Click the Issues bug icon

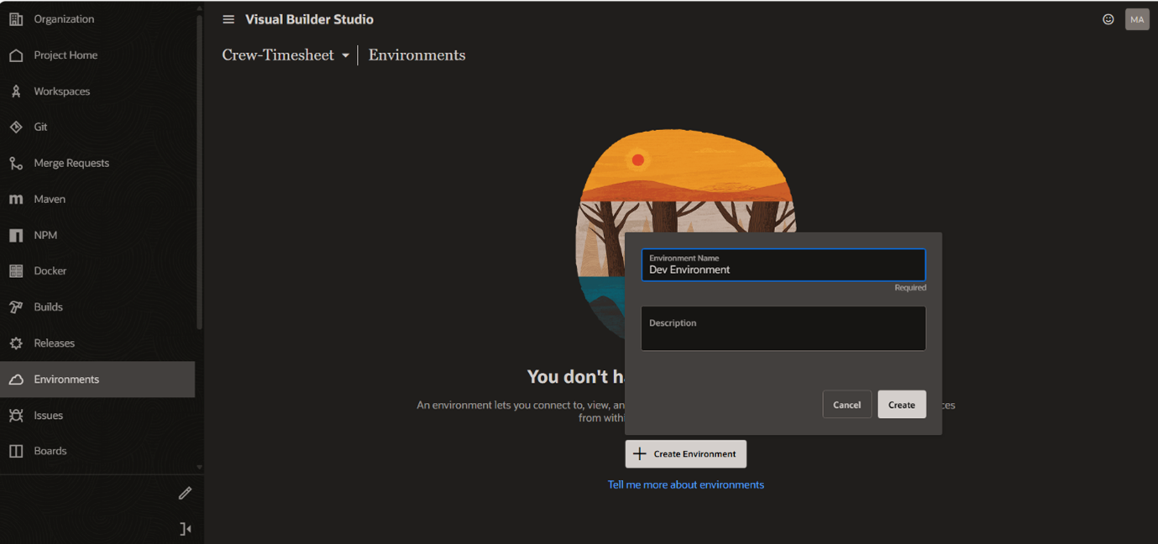tap(16, 416)
